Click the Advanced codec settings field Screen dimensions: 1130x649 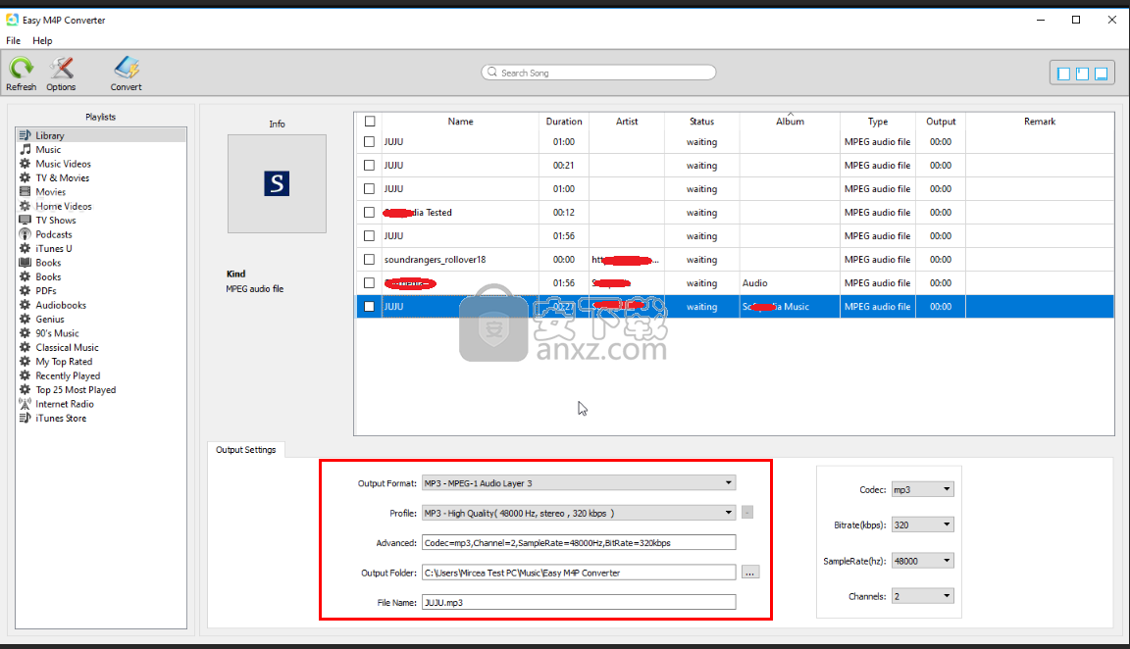579,542
